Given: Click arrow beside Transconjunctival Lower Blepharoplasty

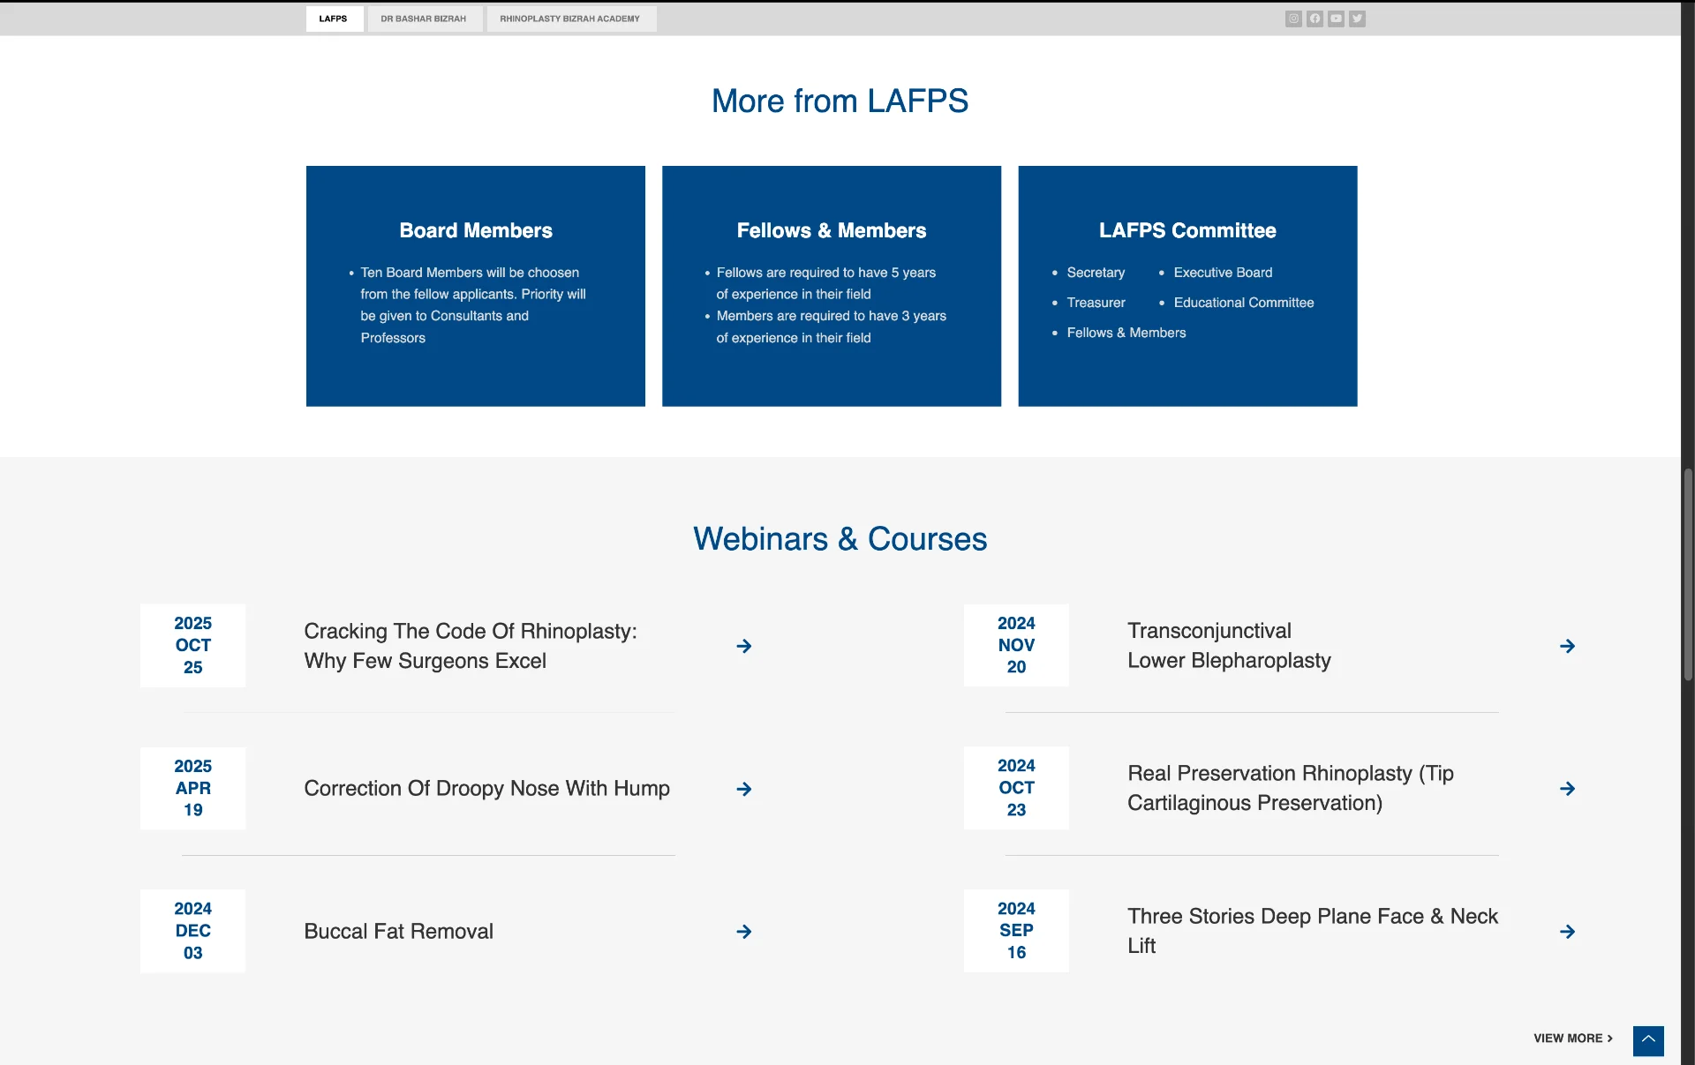Looking at the screenshot, I should coord(1567,646).
